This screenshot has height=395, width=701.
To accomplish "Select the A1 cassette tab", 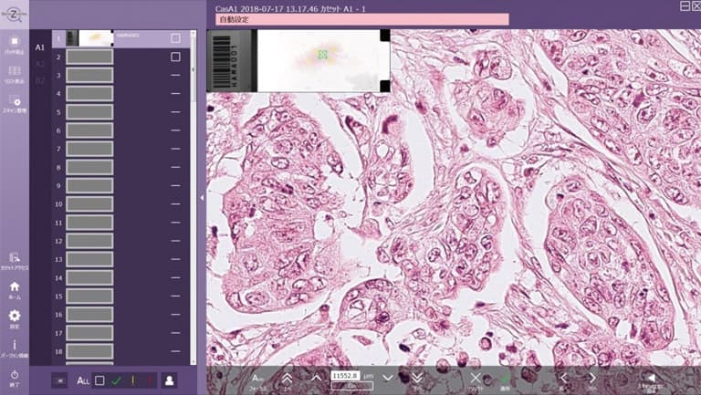I will (x=39, y=47).
